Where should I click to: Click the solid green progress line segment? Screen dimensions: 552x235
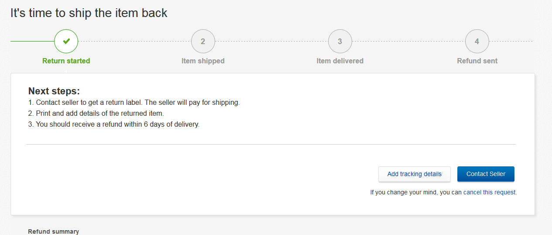[32, 41]
